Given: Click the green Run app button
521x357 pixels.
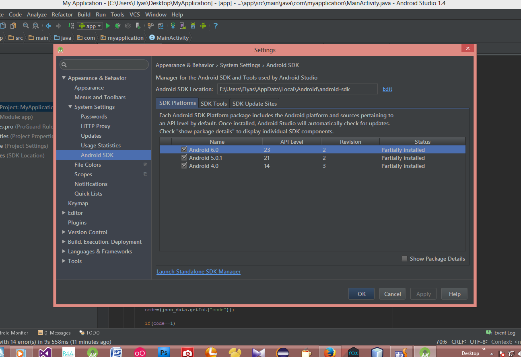Looking at the screenshot, I should (108, 26).
